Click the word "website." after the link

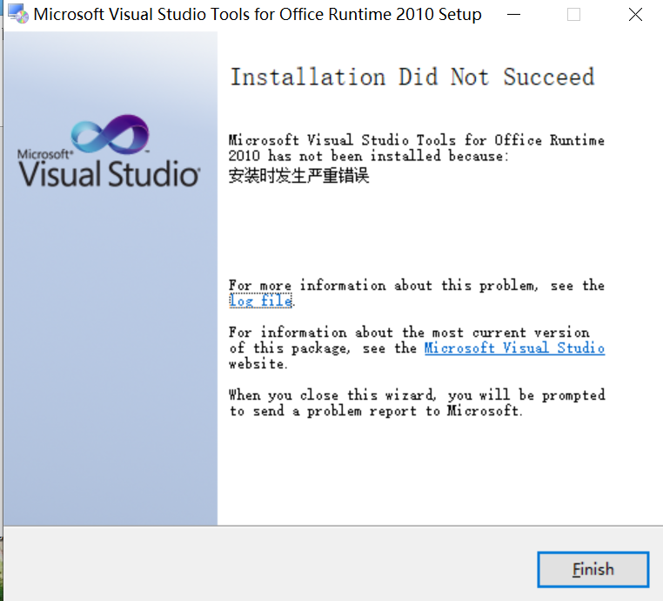point(258,364)
